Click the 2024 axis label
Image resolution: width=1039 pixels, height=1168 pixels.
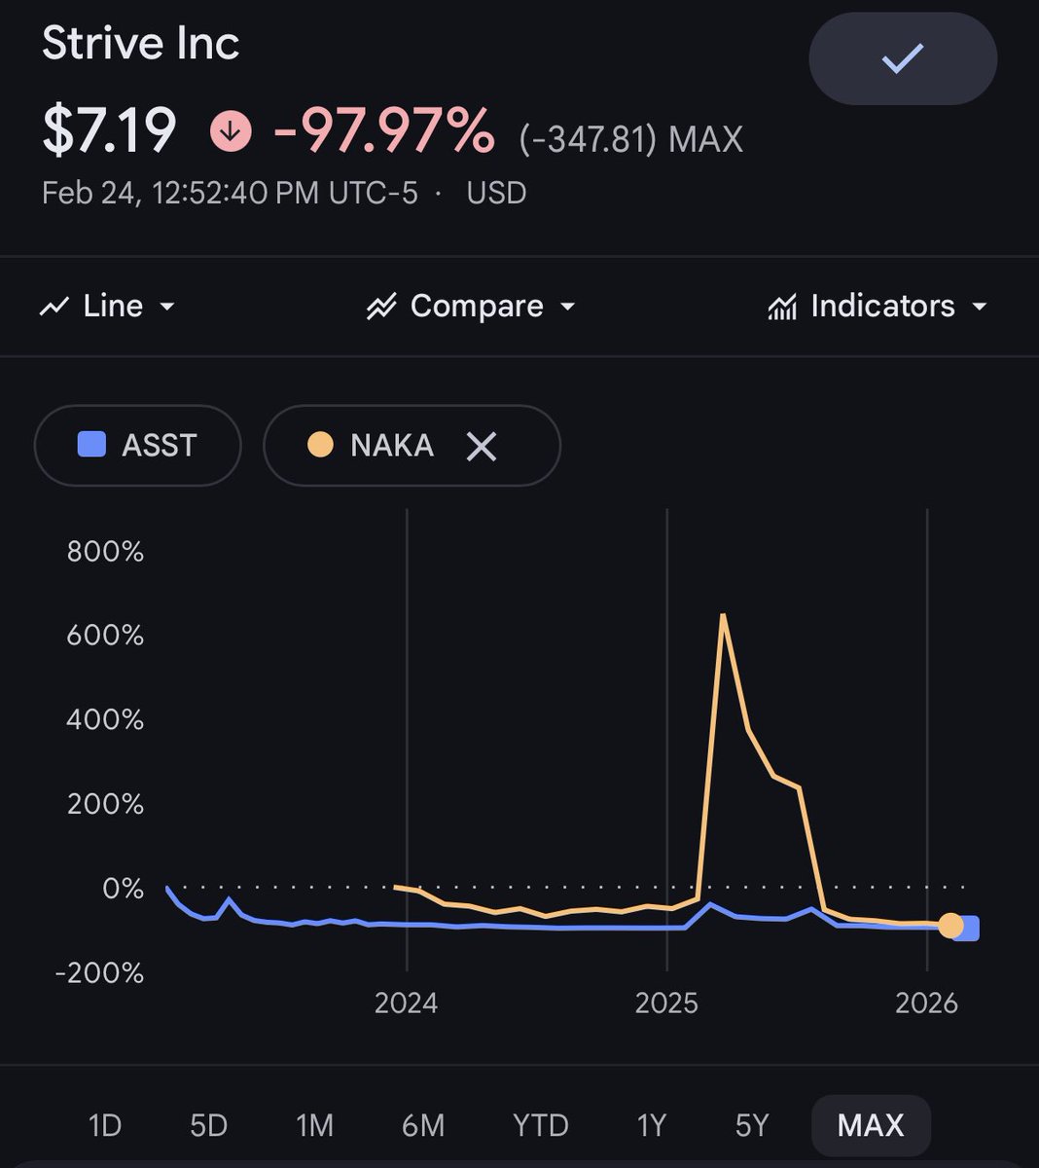pos(406,1003)
